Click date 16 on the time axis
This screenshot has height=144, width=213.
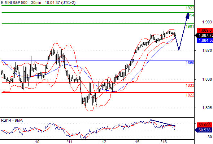(165, 142)
